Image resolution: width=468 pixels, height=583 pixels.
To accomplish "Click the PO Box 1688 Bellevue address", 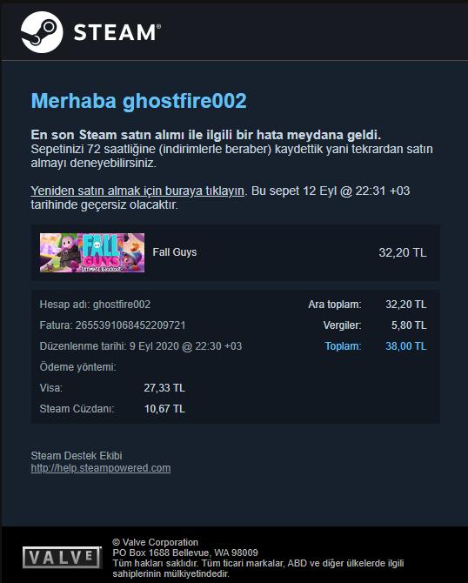I will [x=185, y=553].
